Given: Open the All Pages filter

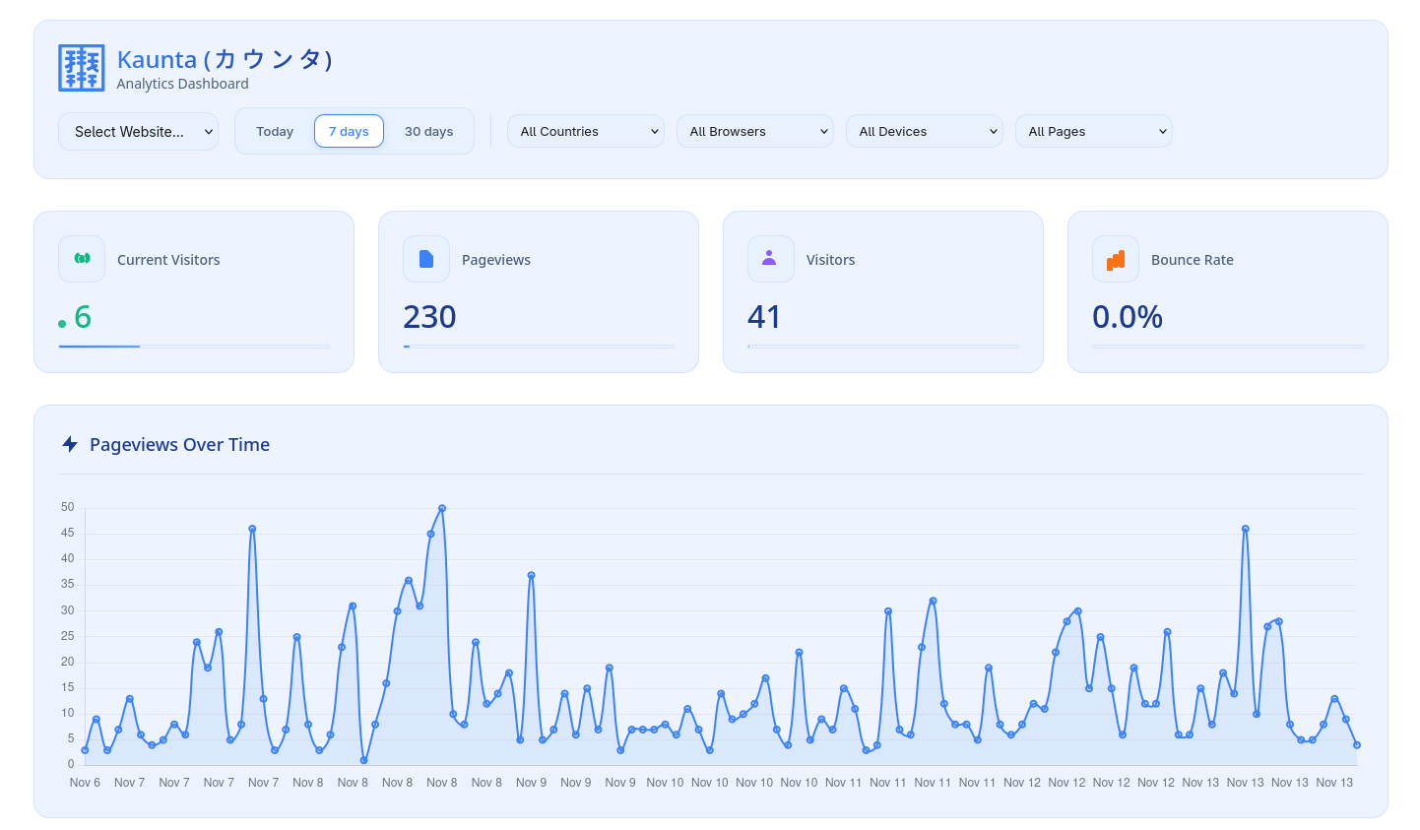Looking at the screenshot, I should [x=1093, y=131].
